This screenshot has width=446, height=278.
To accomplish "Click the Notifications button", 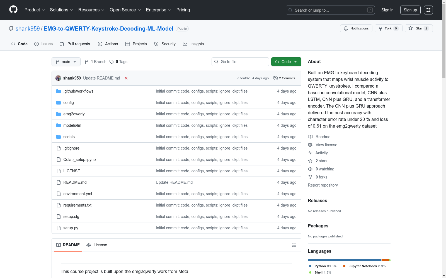I will click(356, 28).
